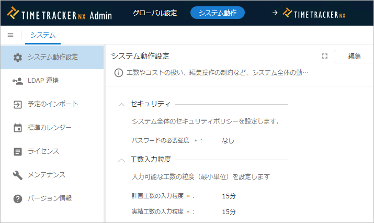The image size is (374, 223).
Task: Click the ライセンス document icon
Action: pyautogui.click(x=18, y=151)
